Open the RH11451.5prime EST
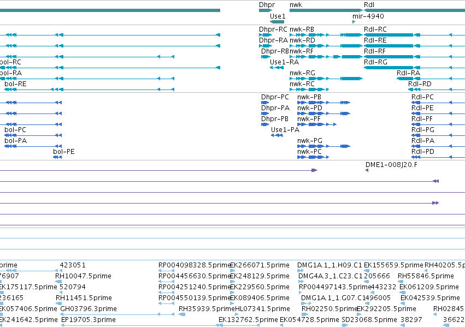The height and width of the screenshot is (328, 465). 58,303
